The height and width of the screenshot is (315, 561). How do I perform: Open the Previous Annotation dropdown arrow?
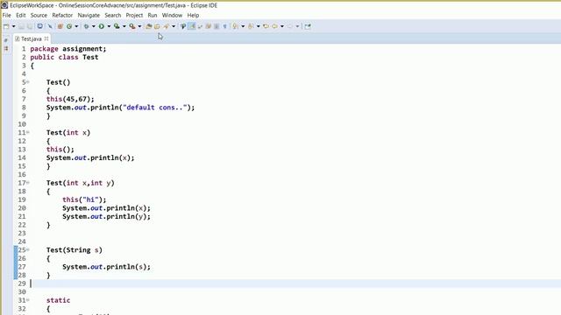pos(259,26)
